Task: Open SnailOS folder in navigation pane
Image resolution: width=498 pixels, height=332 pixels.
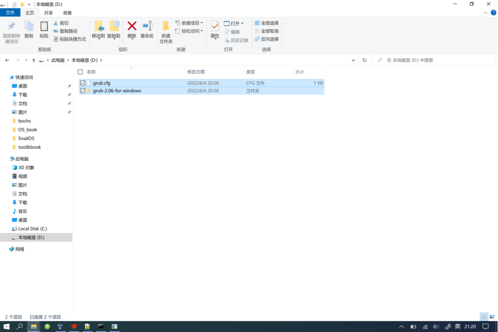Action: pos(26,138)
